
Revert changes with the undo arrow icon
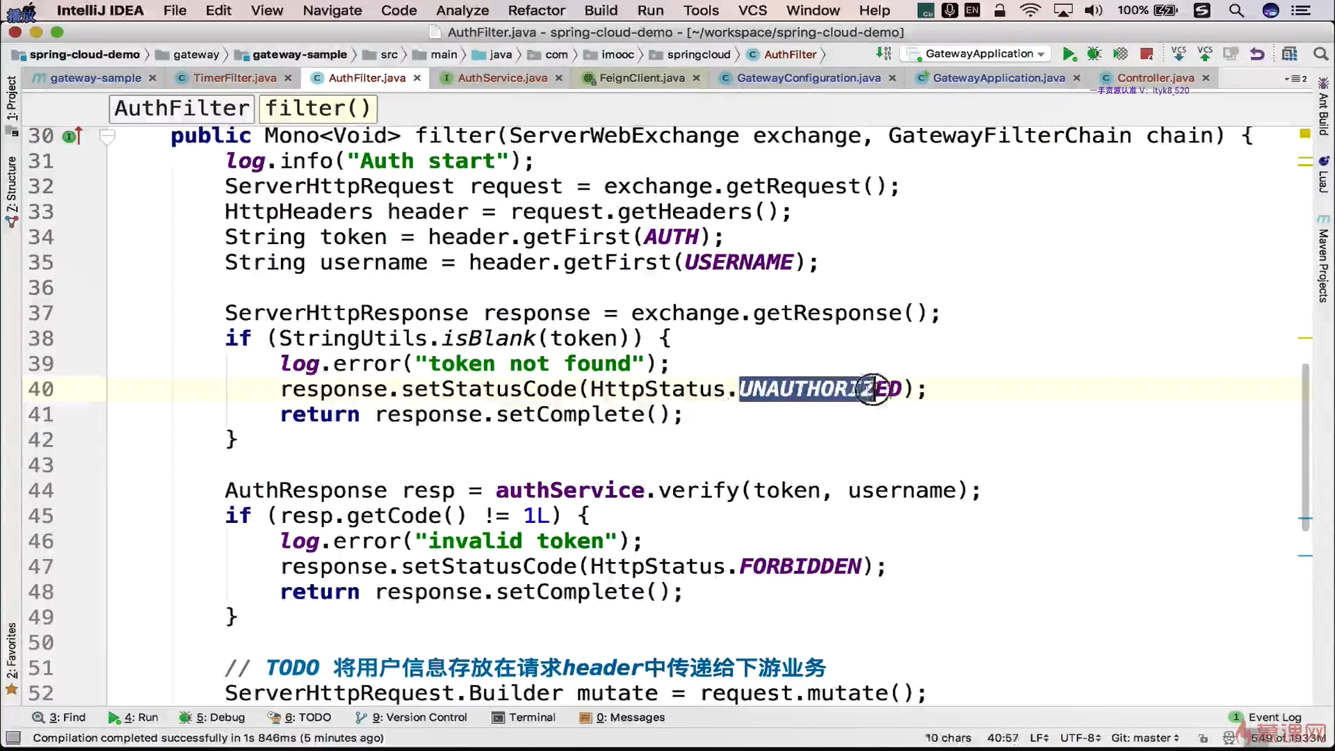(x=1256, y=54)
